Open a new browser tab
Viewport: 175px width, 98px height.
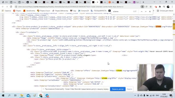pyautogui.click(x=143, y=2)
